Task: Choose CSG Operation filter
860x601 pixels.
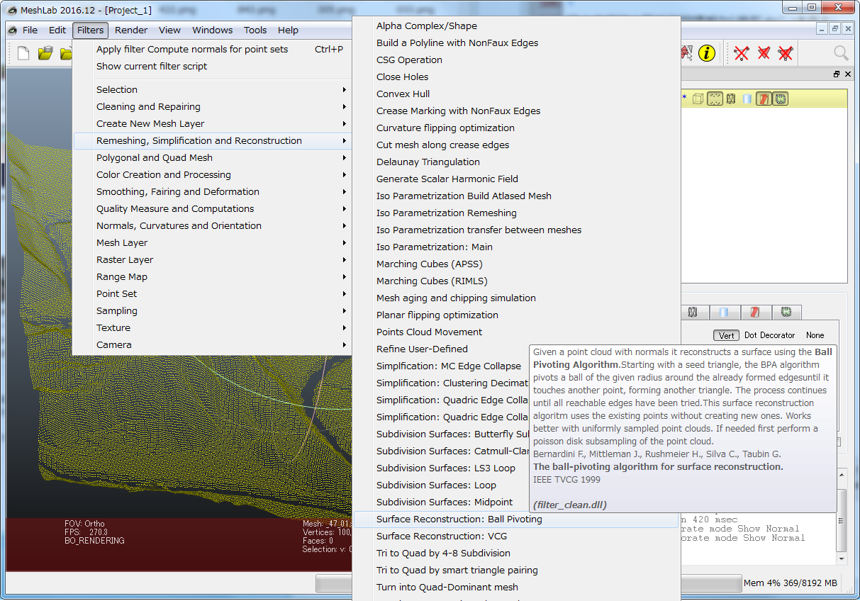Action: 516,60
